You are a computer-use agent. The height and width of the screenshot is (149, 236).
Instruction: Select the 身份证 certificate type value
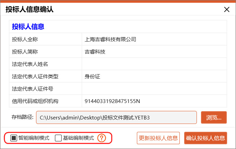tap(92, 76)
